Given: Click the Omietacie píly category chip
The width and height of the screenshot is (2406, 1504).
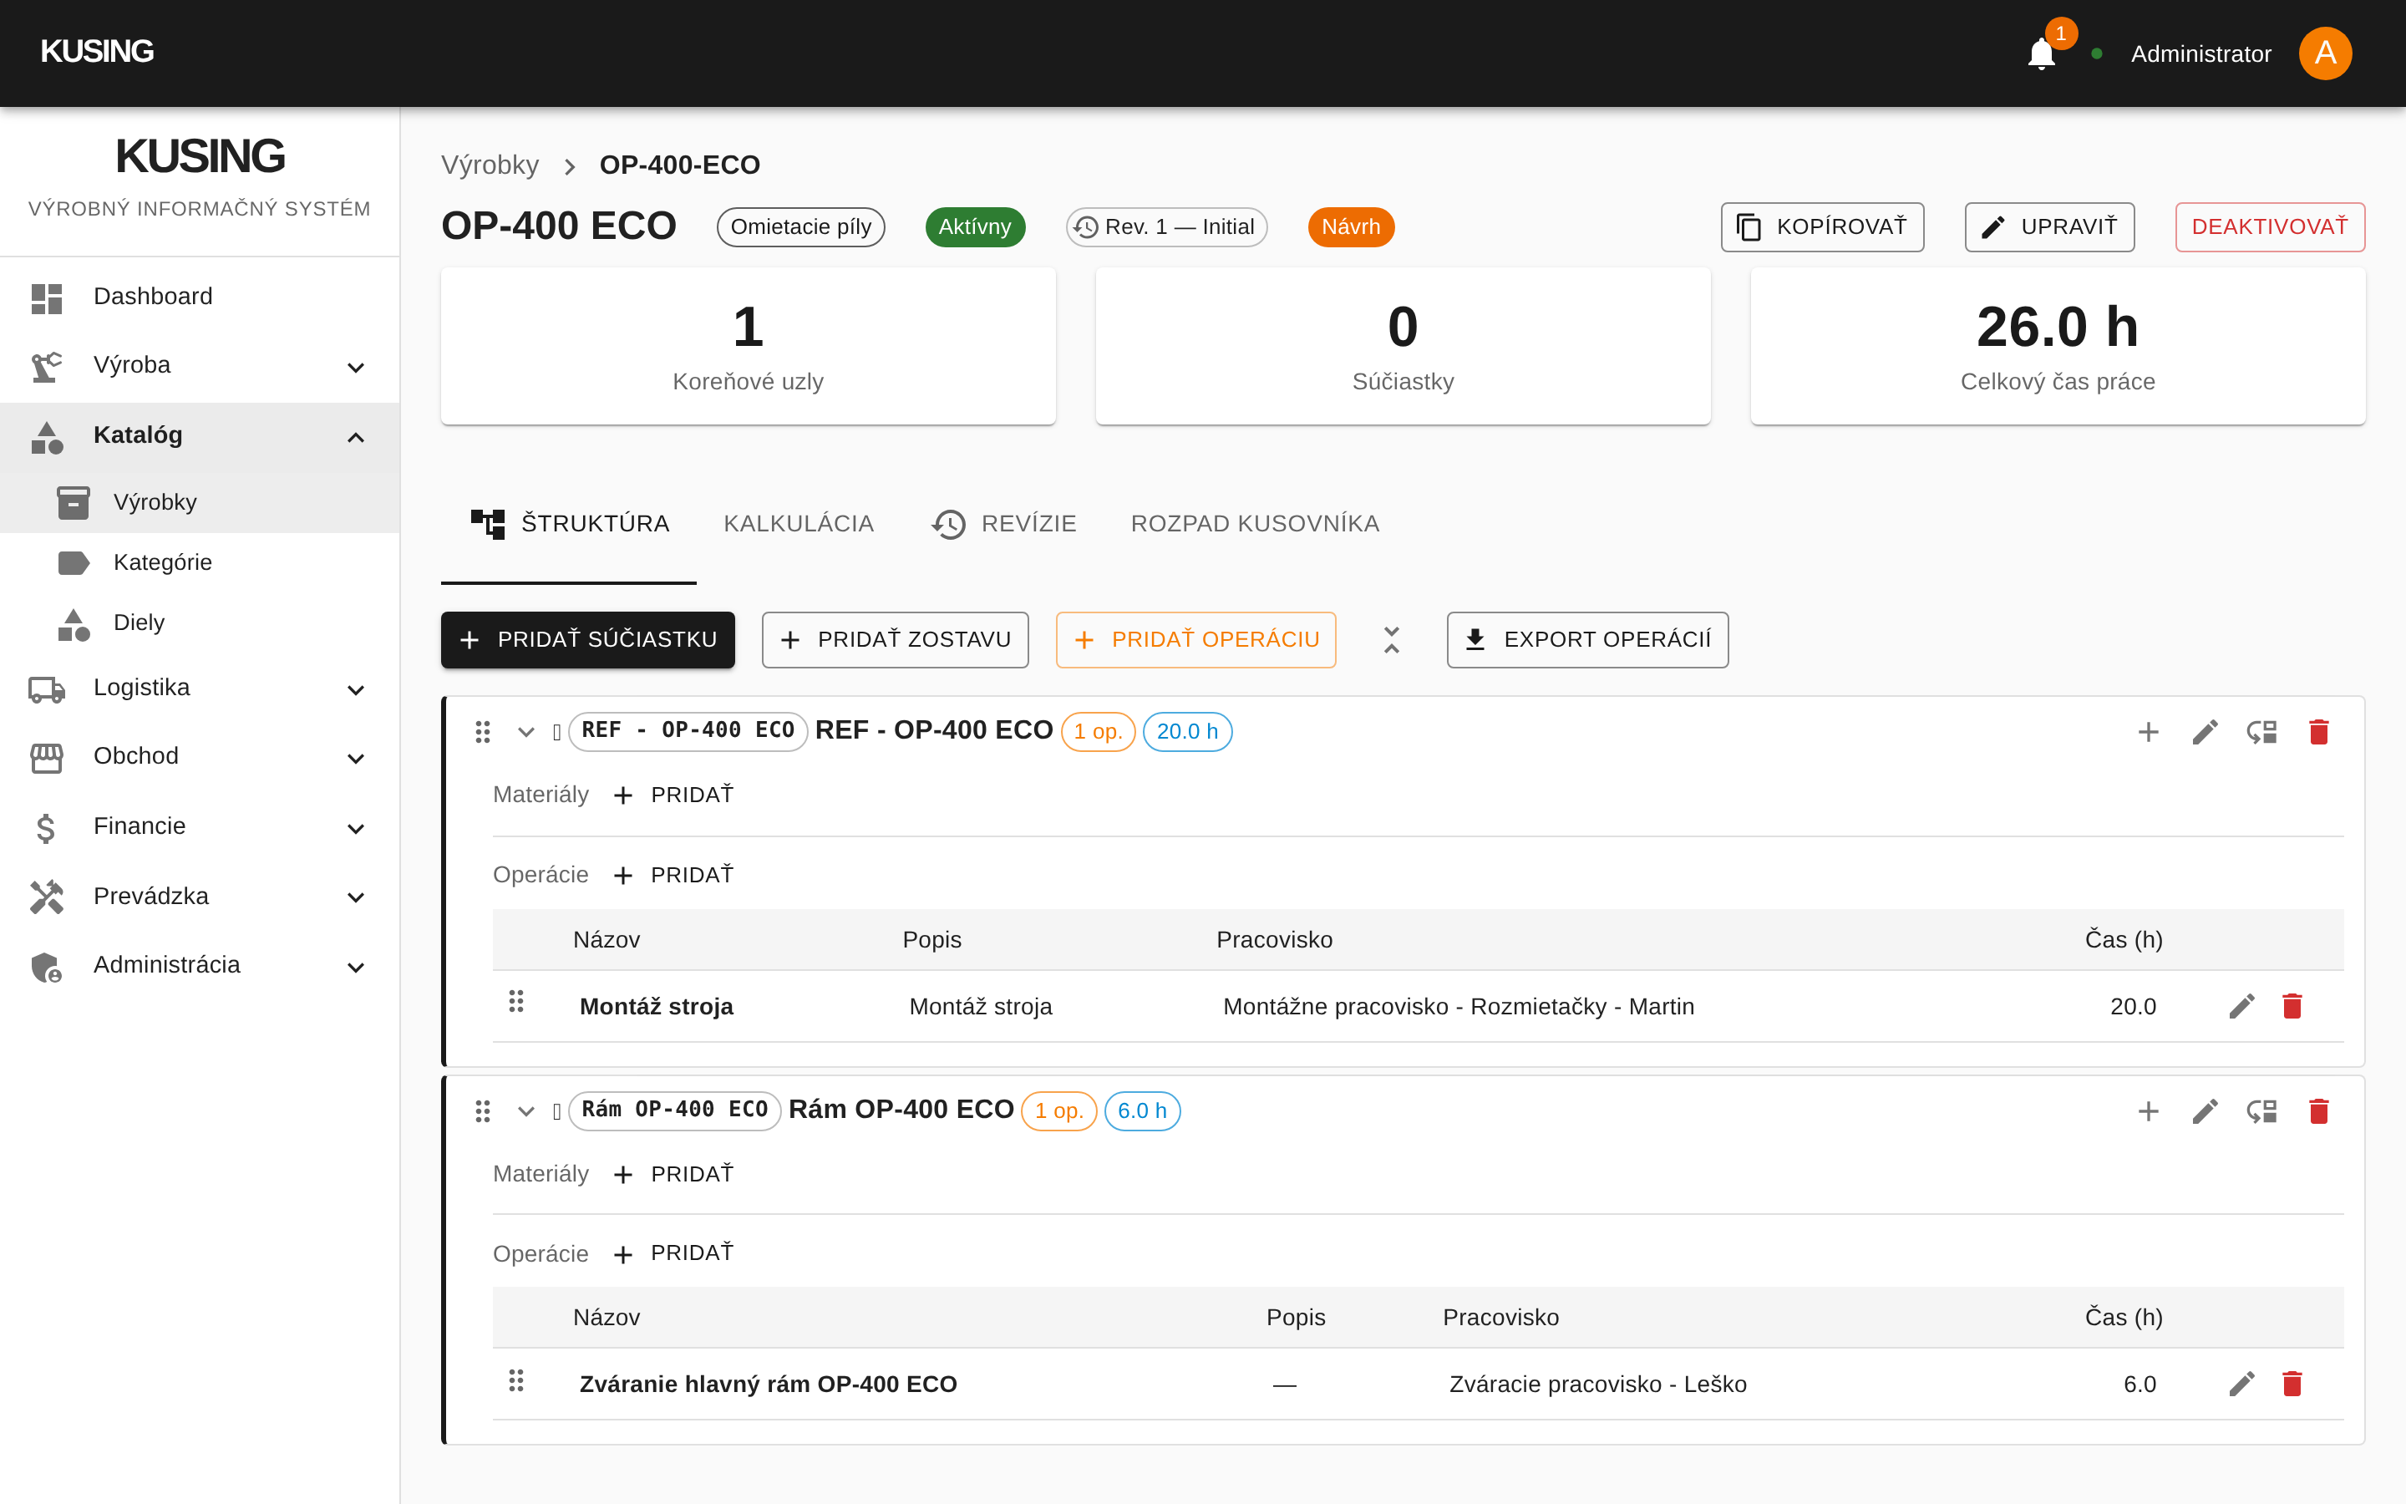Looking at the screenshot, I should click(800, 226).
